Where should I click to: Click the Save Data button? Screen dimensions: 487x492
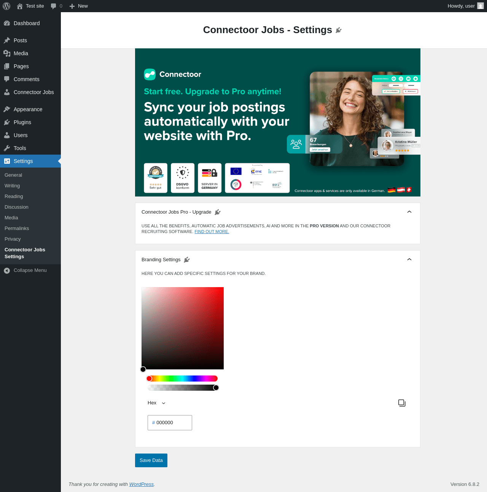[151, 460]
